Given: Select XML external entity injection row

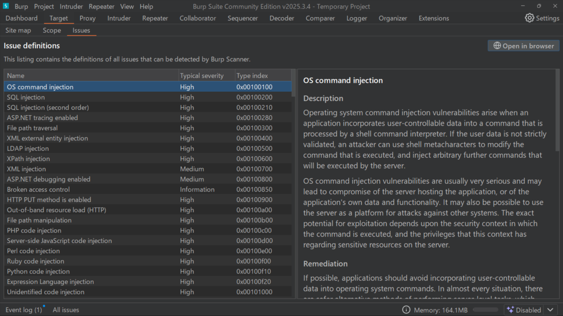Looking at the screenshot, I should [x=148, y=139].
